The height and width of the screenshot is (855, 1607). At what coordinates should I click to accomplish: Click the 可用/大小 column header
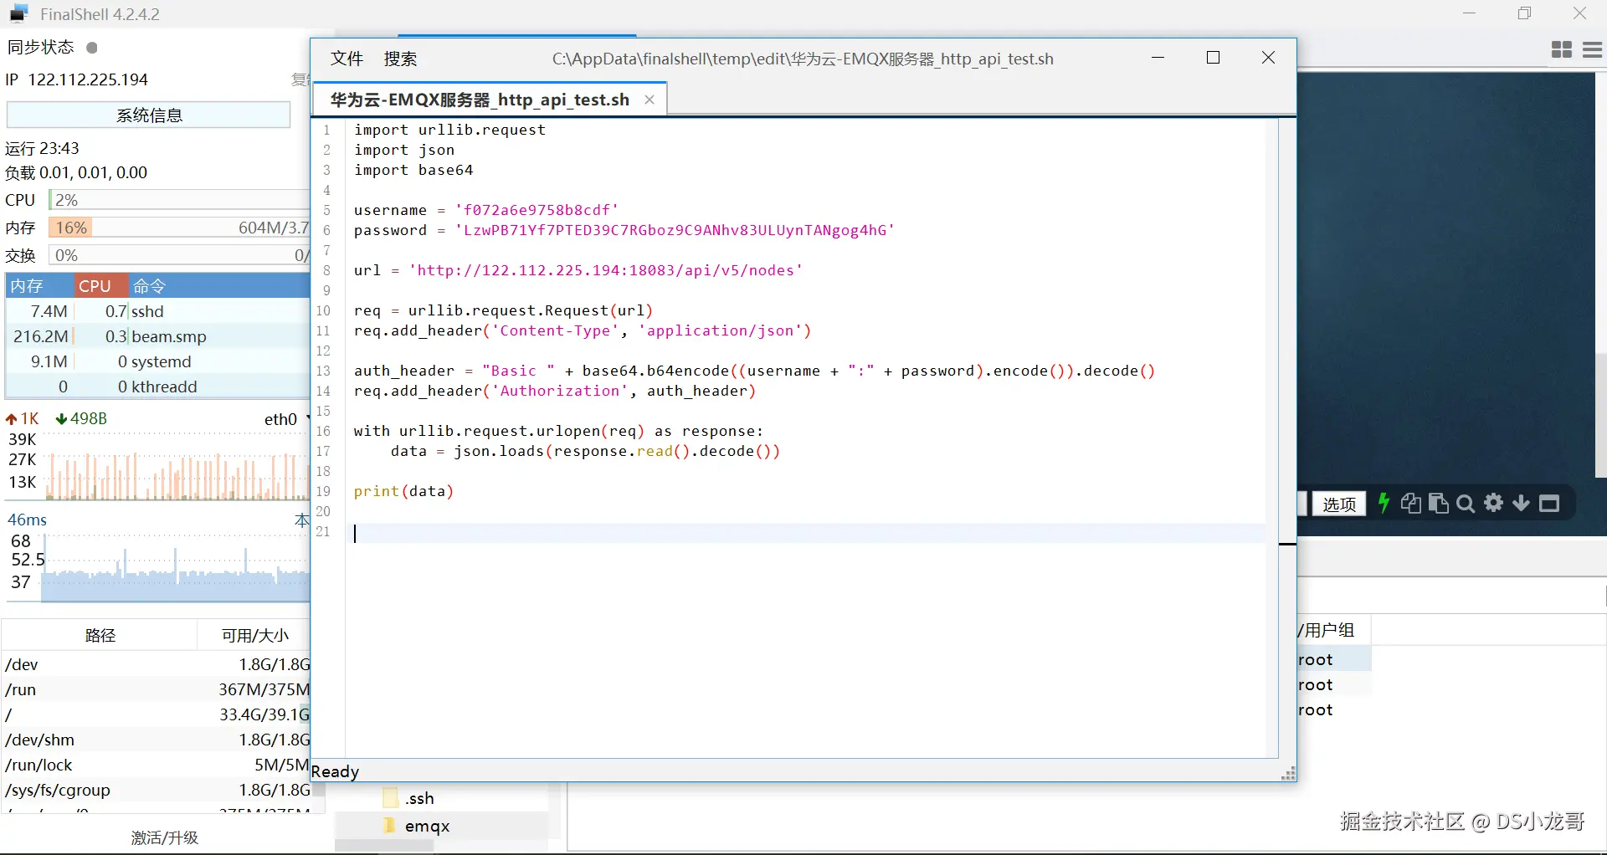point(254,636)
